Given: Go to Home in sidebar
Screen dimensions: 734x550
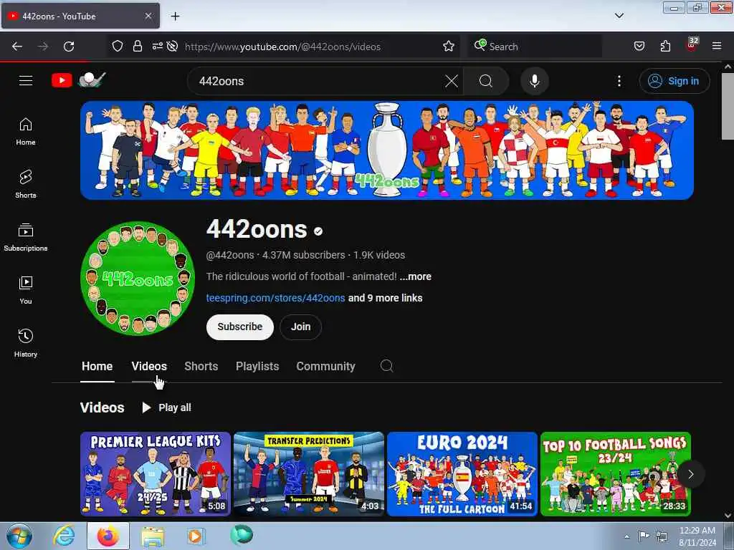Looking at the screenshot, I should pos(26,132).
